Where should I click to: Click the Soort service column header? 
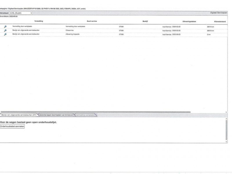[x=92, y=21]
